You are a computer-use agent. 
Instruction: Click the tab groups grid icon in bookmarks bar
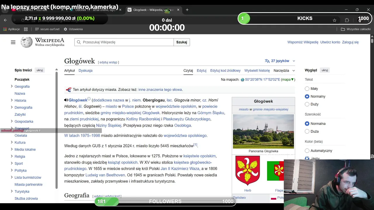(26, 29)
